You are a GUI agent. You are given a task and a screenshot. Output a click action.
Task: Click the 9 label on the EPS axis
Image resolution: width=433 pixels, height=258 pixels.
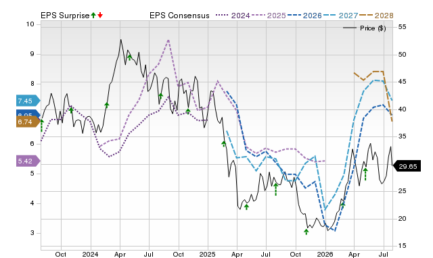32,54
